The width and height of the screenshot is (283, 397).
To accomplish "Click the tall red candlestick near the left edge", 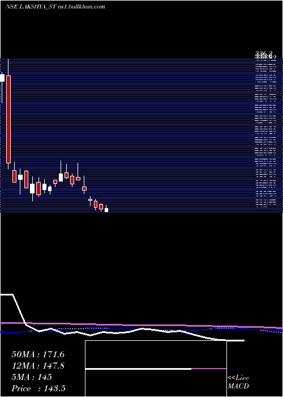I will [x=8, y=119].
